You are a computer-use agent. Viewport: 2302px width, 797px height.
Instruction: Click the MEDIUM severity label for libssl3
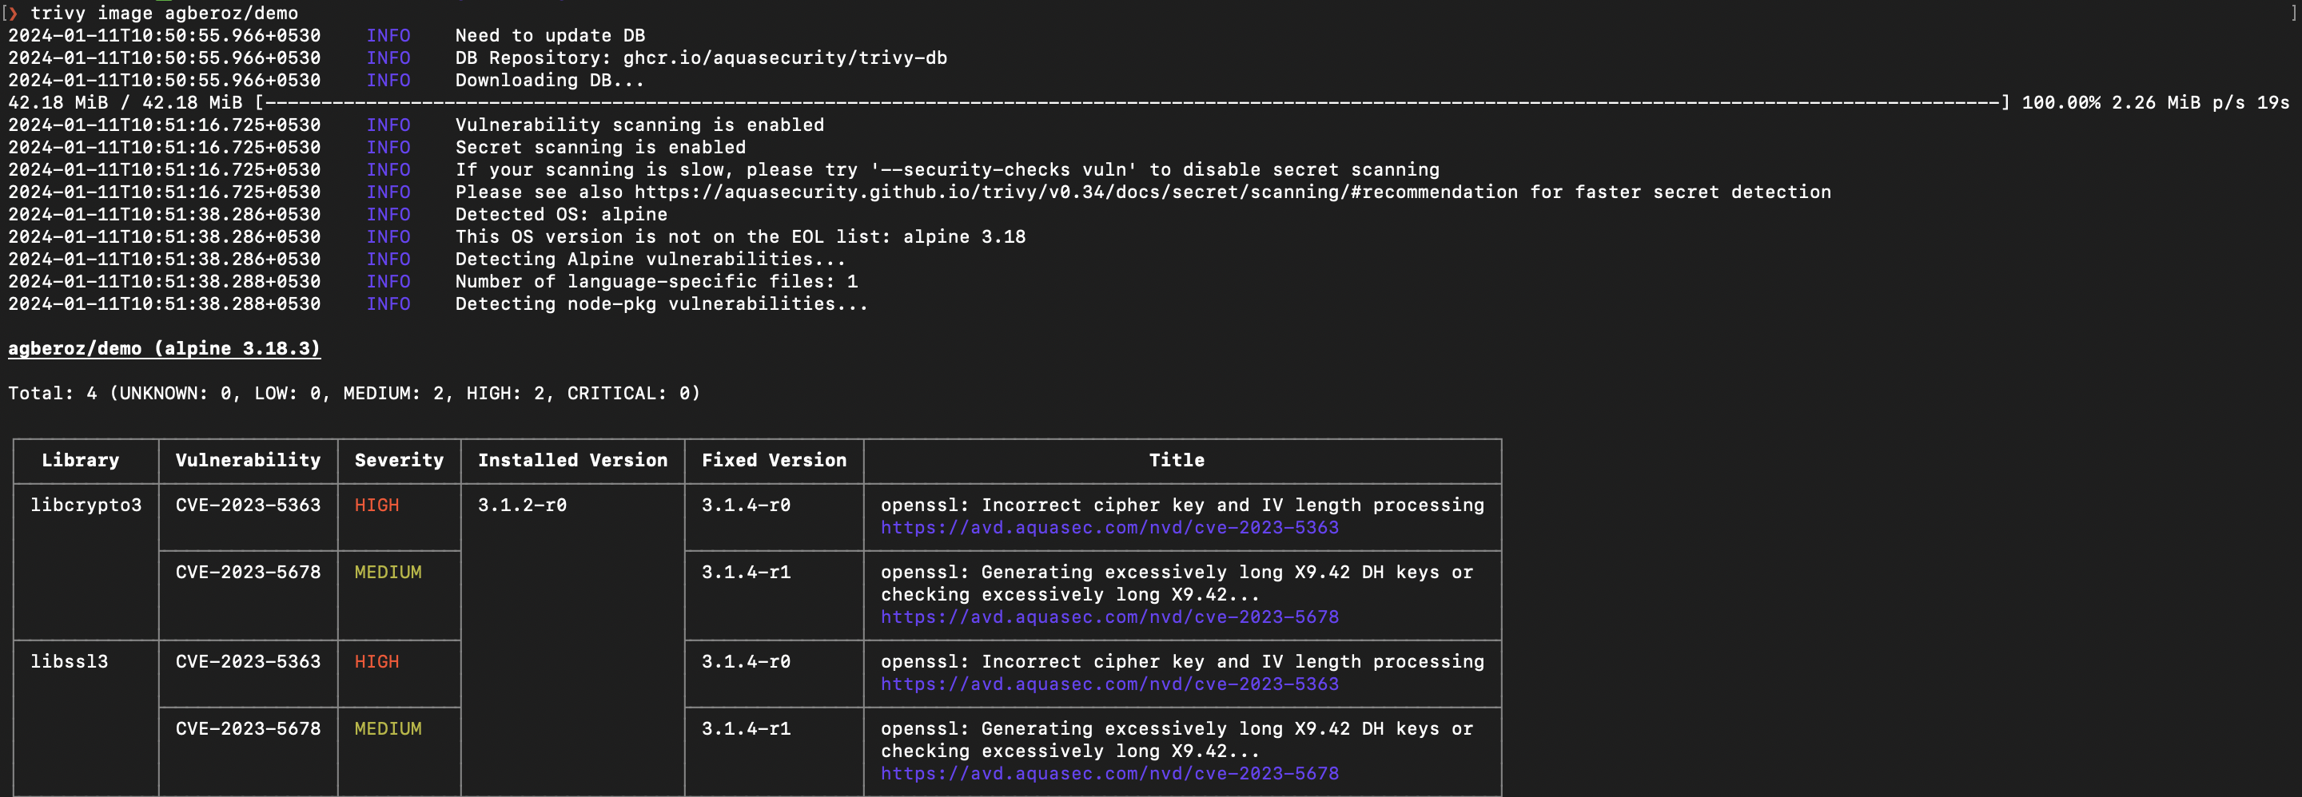388,728
